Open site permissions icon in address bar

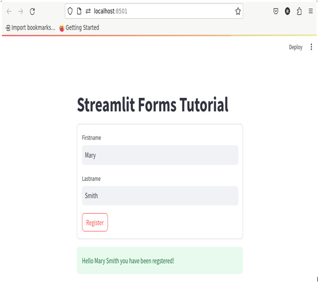point(88,11)
